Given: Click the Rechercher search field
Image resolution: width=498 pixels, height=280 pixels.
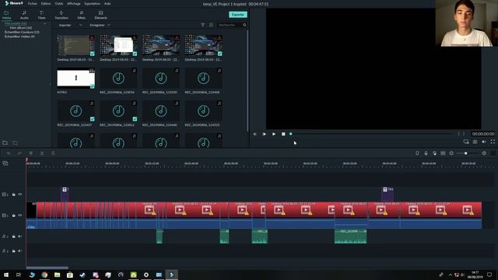Looking at the screenshot, I should 230,25.
